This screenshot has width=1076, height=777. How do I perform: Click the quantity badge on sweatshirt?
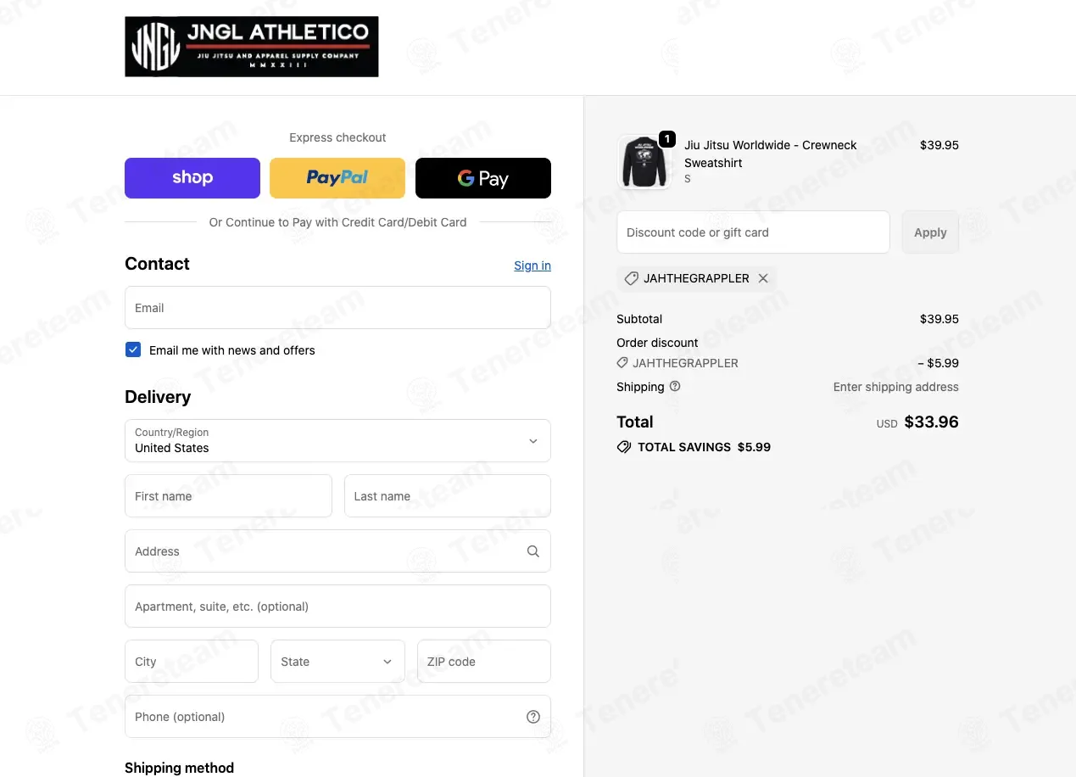click(667, 138)
